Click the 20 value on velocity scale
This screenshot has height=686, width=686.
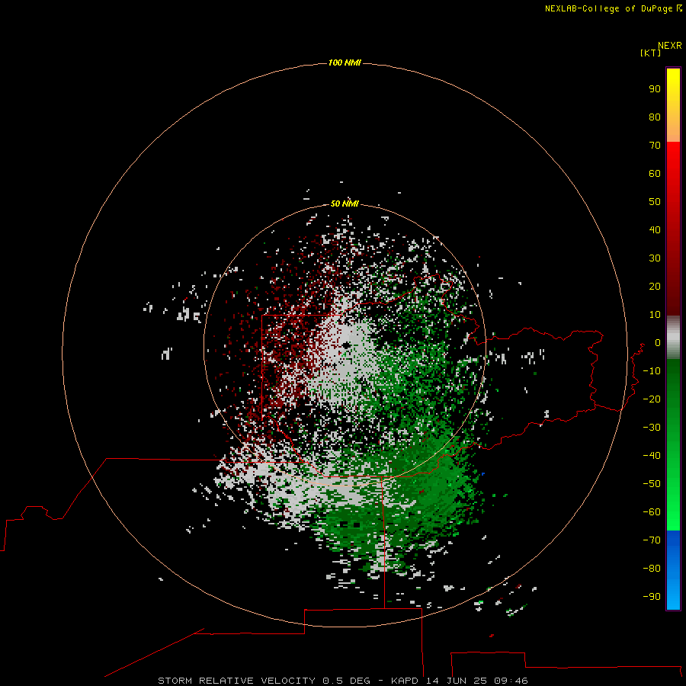pyautogui.click(x=655, y=286)
